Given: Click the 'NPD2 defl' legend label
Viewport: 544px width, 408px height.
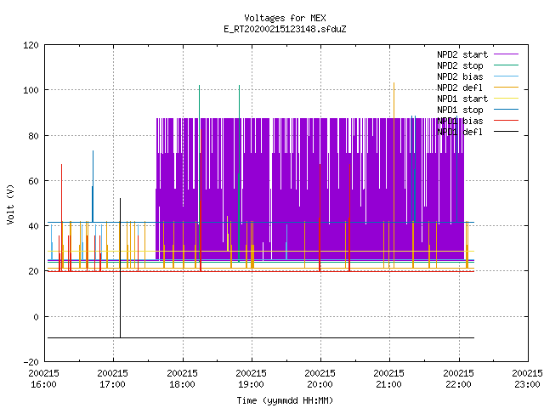Looking at the screenshot, I should pyautogui.click(x=460, y=88).
